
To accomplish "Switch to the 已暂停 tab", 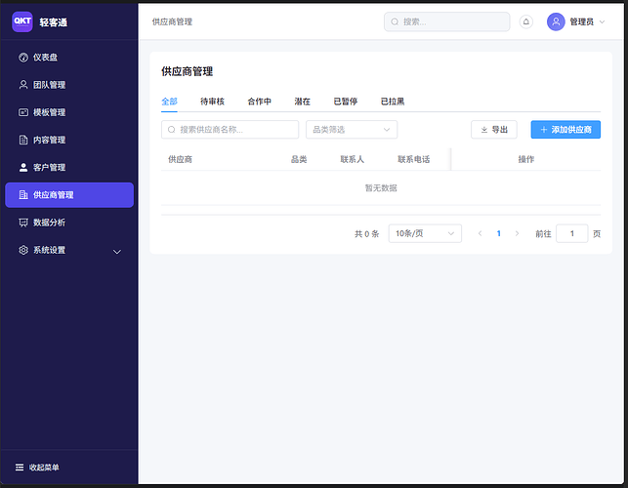I will coord(345,102).
